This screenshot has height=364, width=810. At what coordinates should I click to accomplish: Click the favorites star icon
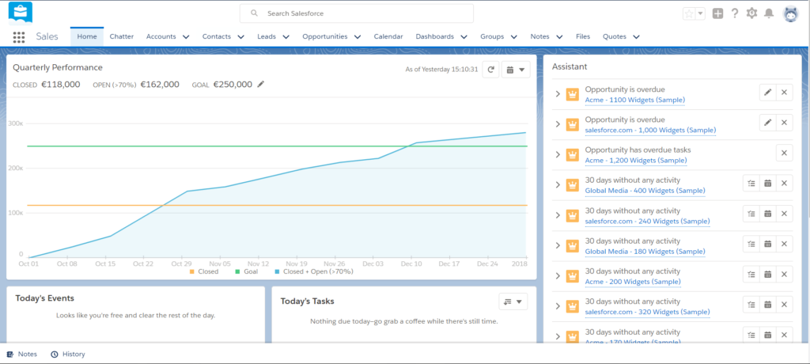[689, 14]
